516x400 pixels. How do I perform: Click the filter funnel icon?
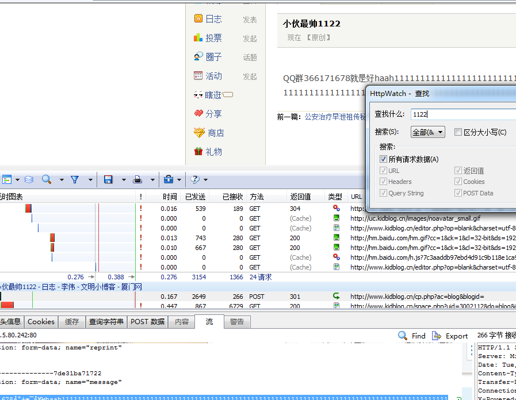point(74,179)
